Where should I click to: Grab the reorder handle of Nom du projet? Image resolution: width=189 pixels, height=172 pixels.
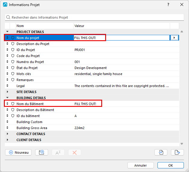[x=7, y=38]
